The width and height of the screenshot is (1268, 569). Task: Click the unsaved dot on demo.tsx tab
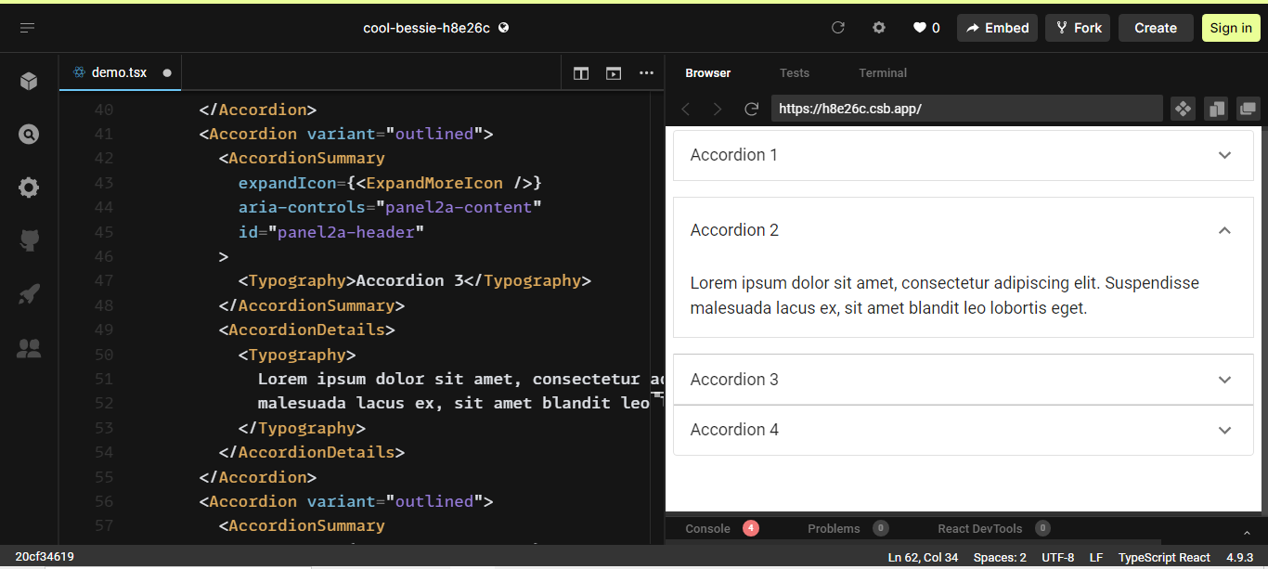tap(167, 72)
